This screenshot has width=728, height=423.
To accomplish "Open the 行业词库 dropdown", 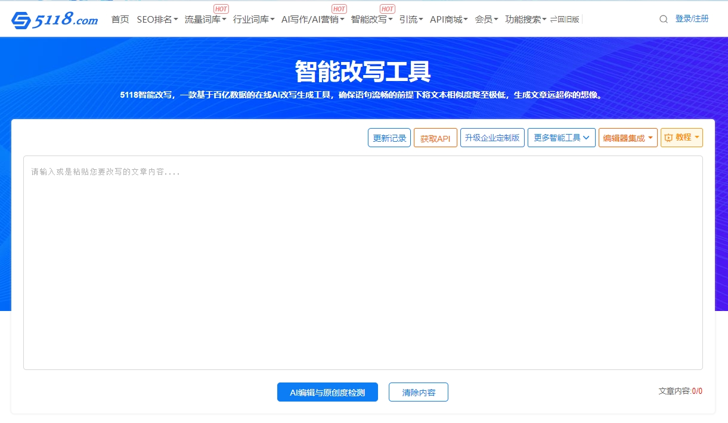I will point(253,19).
